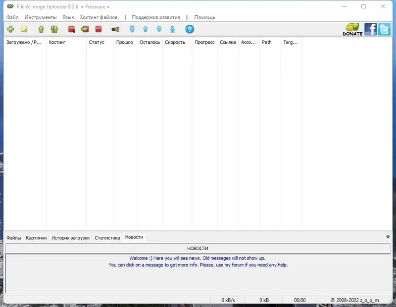Click the НОВОСТИ header button

[x=198, y=248]
